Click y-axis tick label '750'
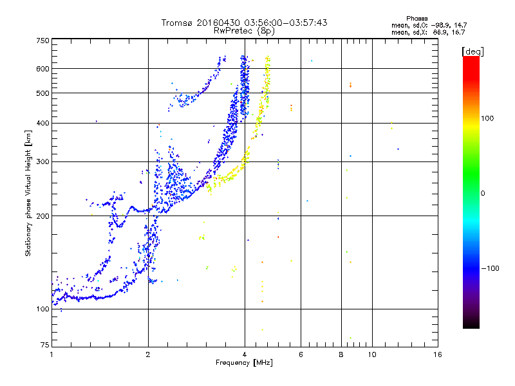The image size is (515, 386). tap(42, 41)
